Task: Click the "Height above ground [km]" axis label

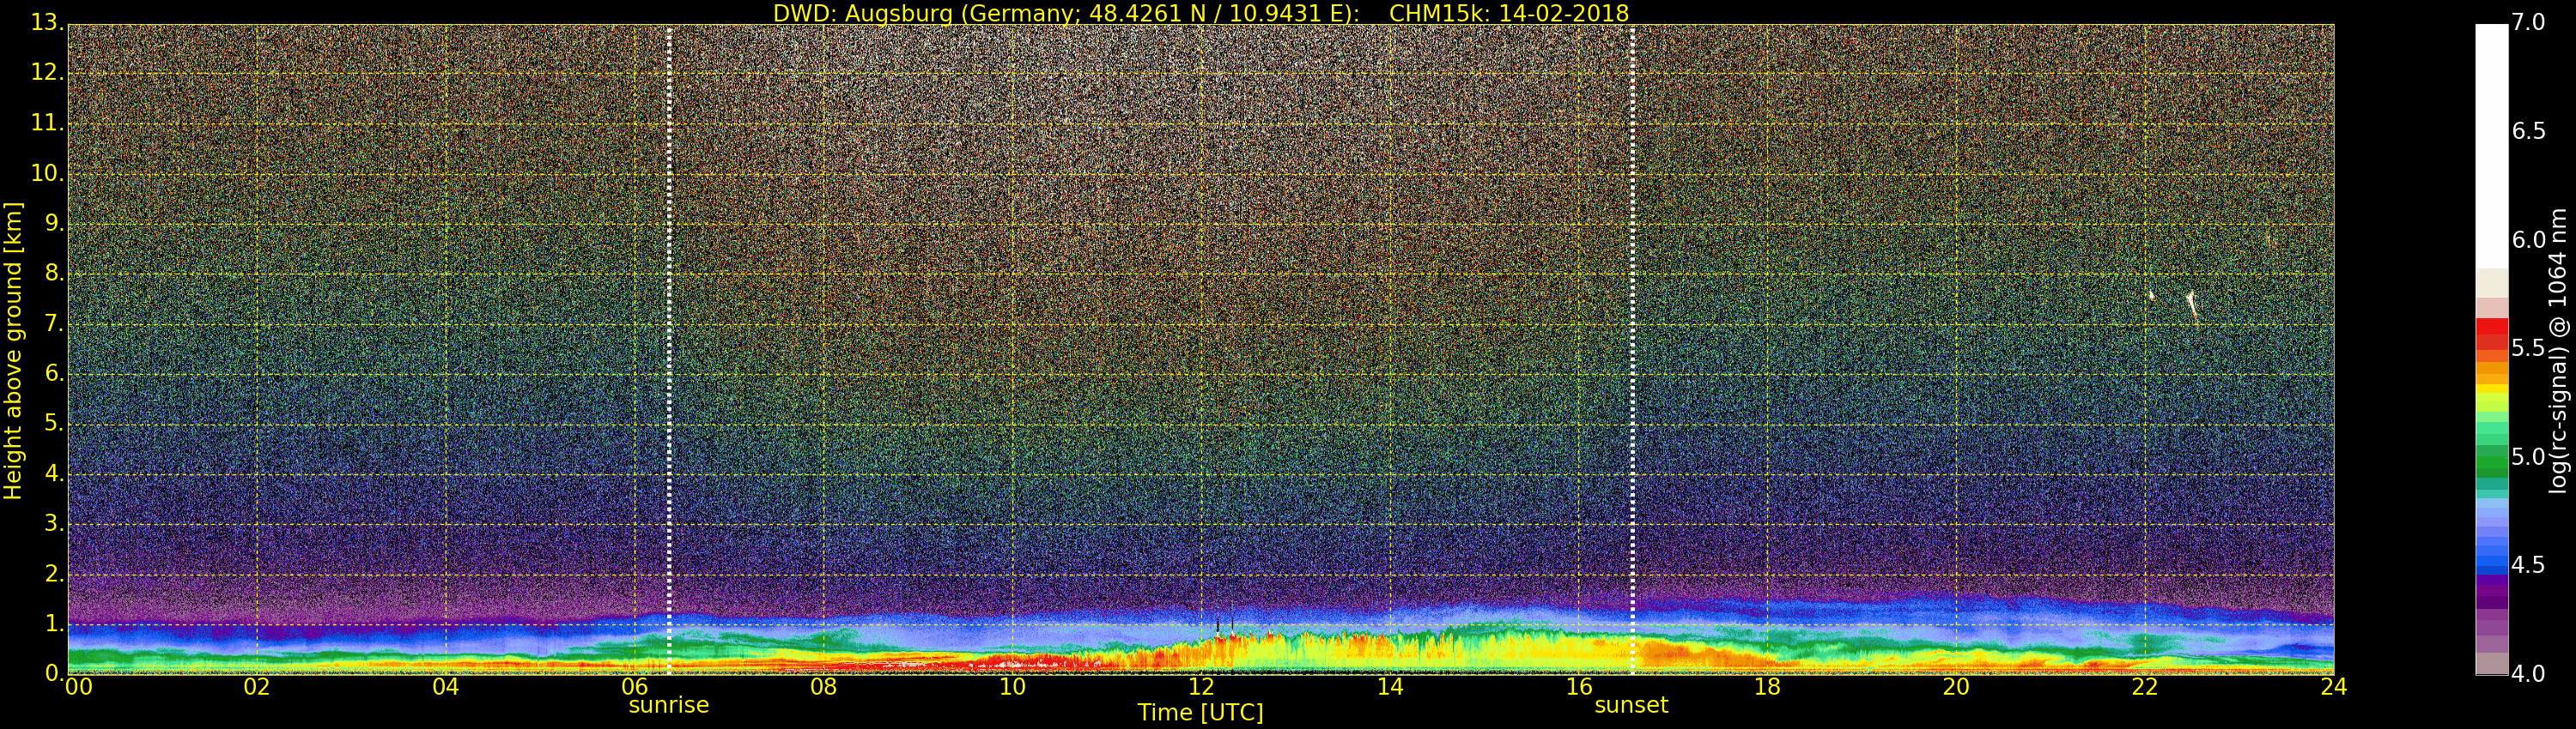Action: click(x=13, y=351)
